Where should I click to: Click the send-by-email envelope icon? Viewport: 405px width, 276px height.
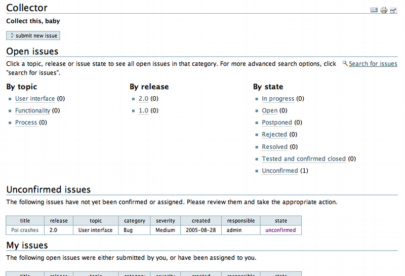tap(374, 10)
